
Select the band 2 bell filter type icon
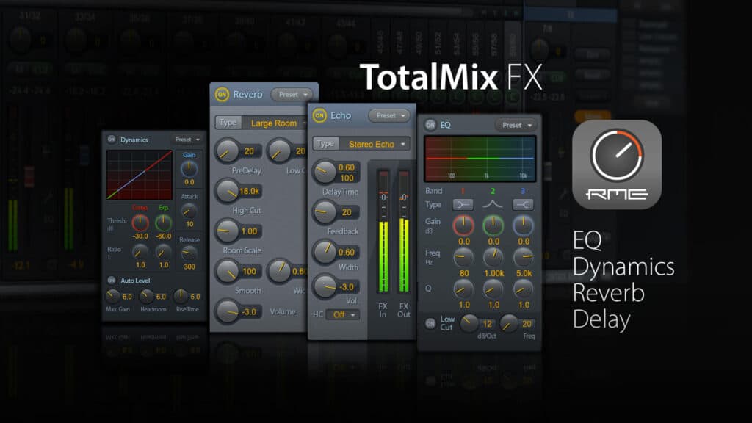(x=492, y=204)
